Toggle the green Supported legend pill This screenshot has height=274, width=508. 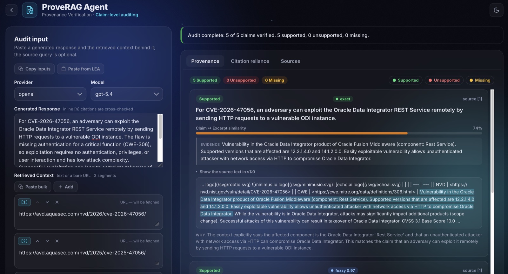(x=405, y=80)
